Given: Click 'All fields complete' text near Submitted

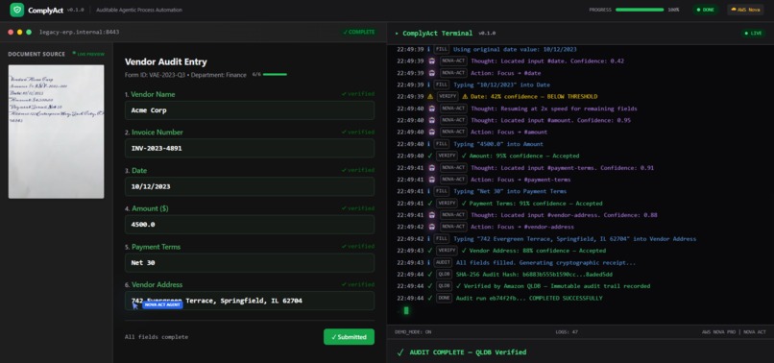Looking at the screenshot, I should coord(157,337).
